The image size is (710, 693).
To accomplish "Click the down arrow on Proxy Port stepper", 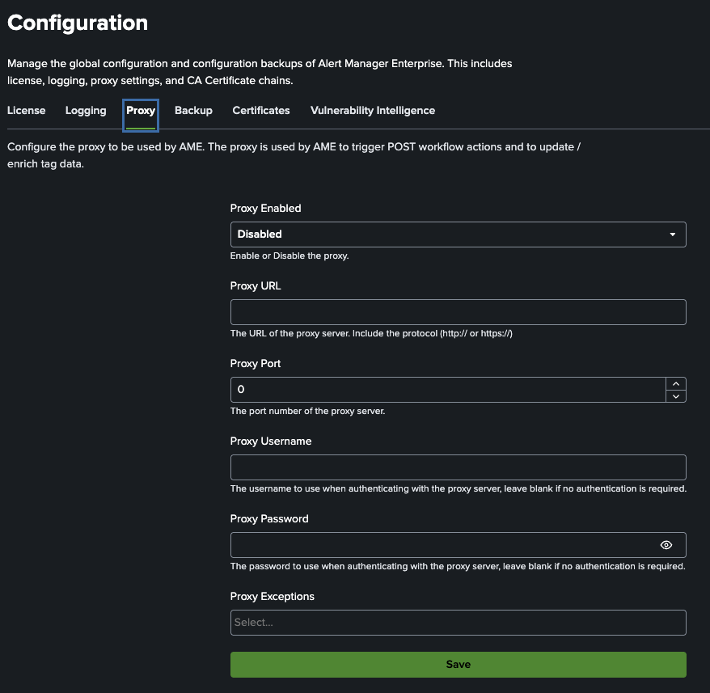I will point(676,395).
